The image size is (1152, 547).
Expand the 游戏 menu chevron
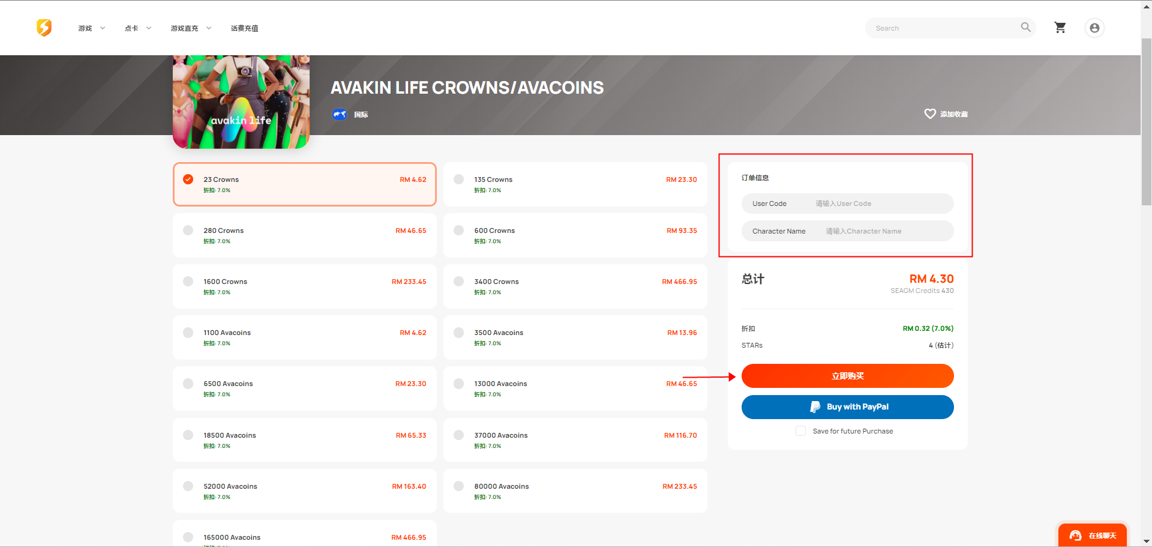click(103, 28)
